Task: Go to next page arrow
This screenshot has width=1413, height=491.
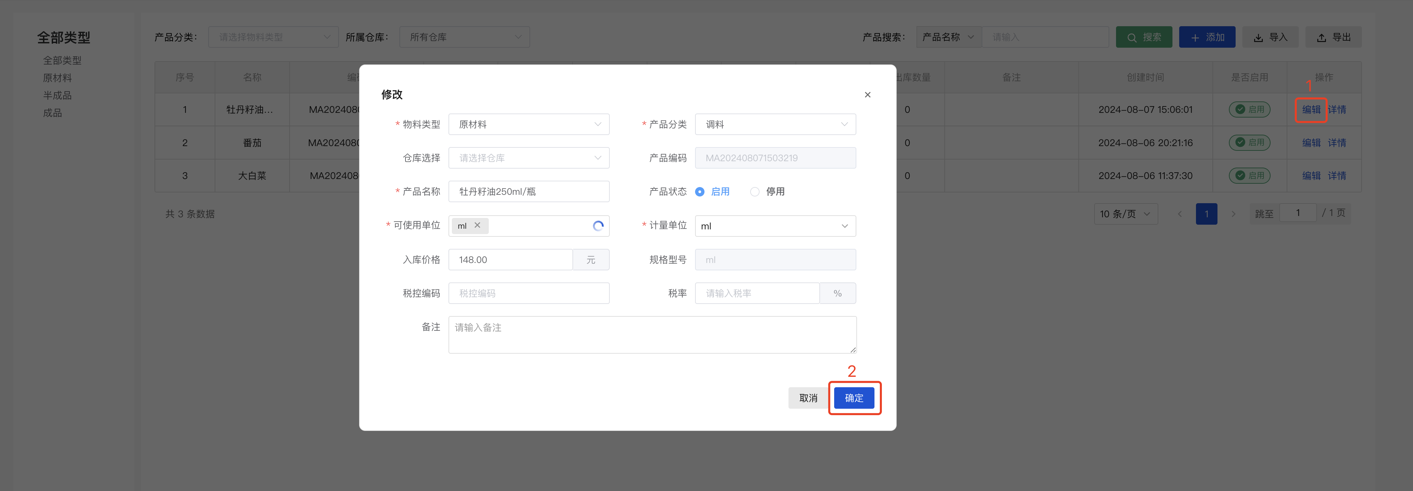Action: tap(1233, 214)
